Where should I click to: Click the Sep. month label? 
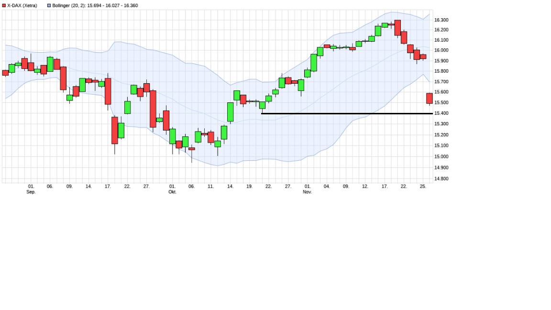coord(32,192)
